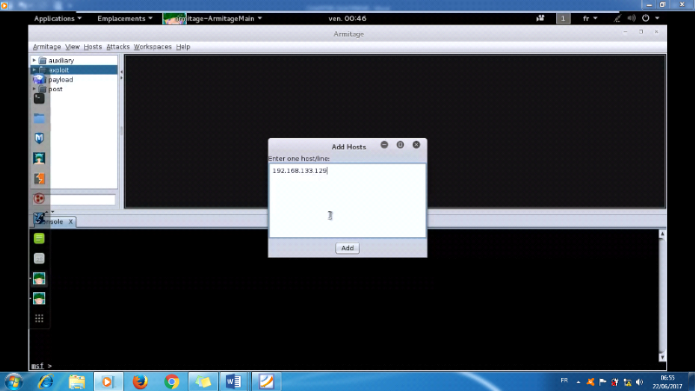Open the Help menu

pos(183,47)
